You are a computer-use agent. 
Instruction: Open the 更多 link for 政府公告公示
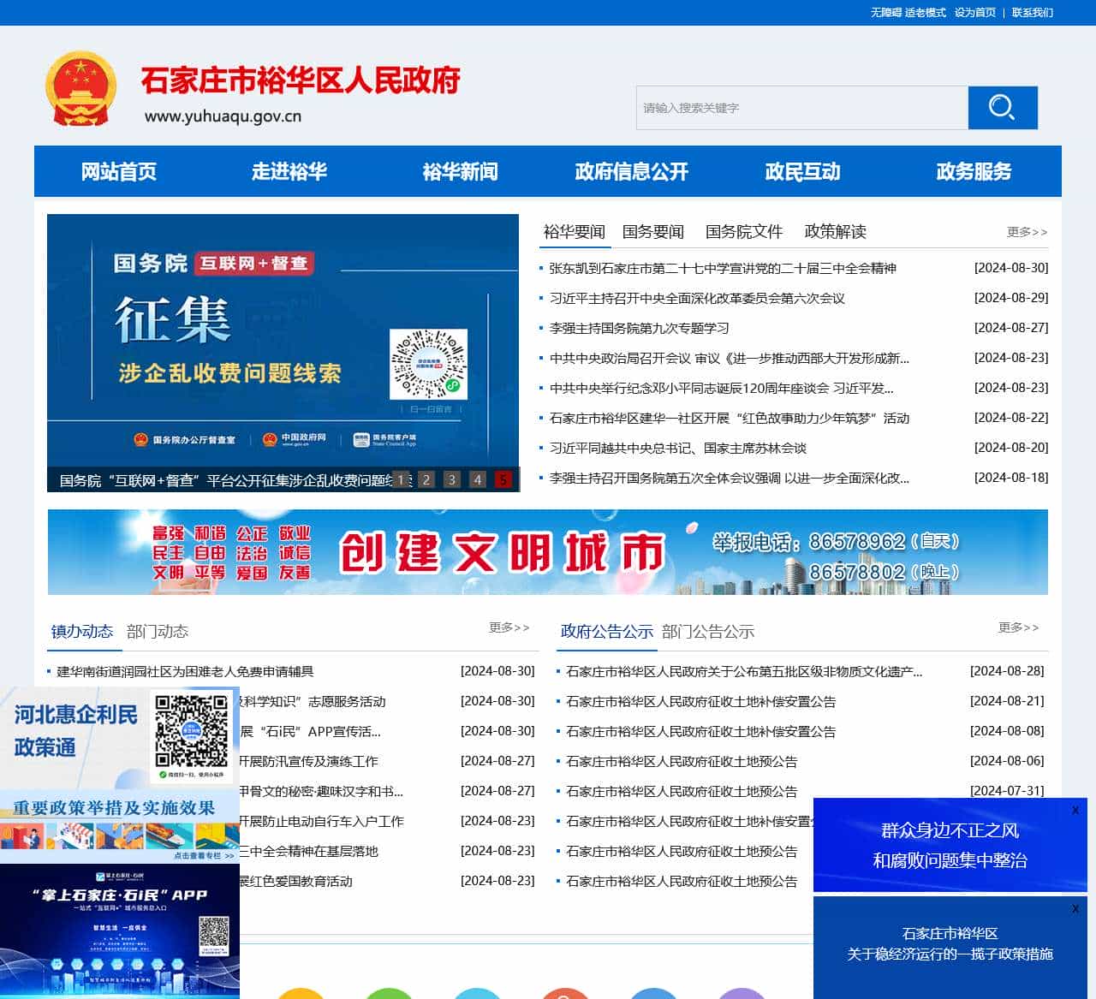click(1018, 627)
